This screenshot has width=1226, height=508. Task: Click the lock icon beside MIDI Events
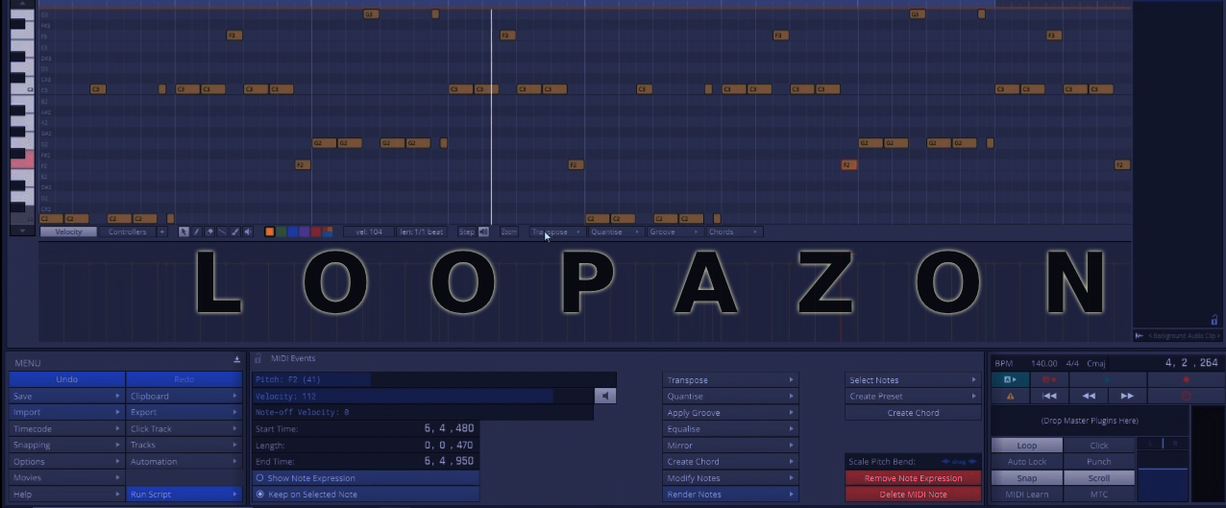click(x=257, y=359)
